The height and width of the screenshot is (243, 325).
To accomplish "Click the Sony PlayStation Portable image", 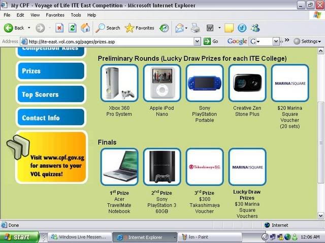I will tap(205, 83).
